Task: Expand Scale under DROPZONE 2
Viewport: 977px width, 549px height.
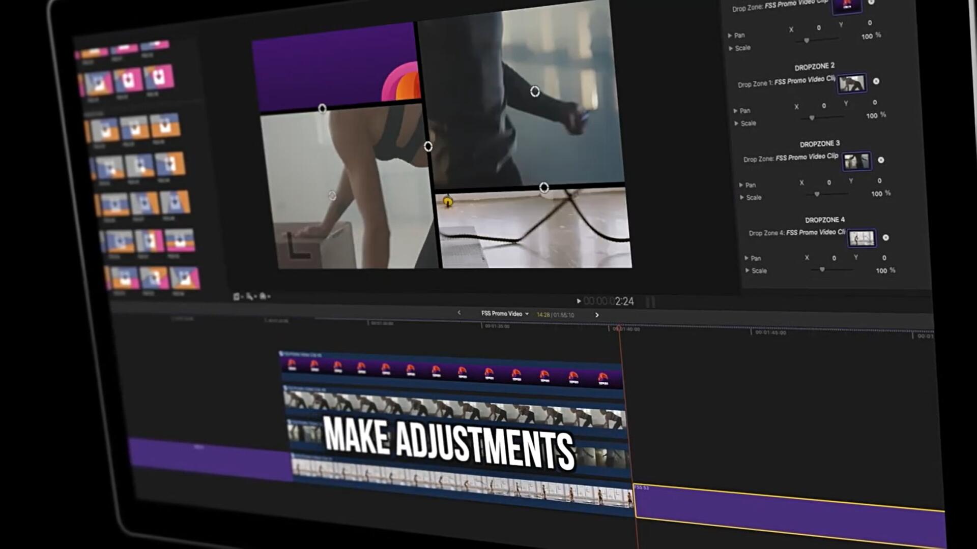Action: click(x=736, y=124)
